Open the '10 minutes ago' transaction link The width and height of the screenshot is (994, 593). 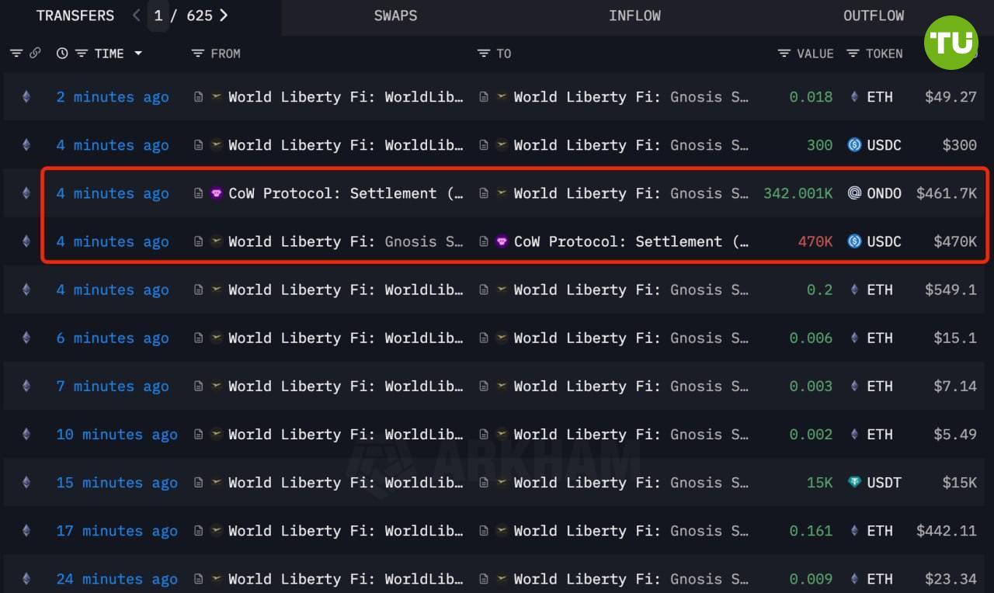pyautogui.click(x=116, y=434)
